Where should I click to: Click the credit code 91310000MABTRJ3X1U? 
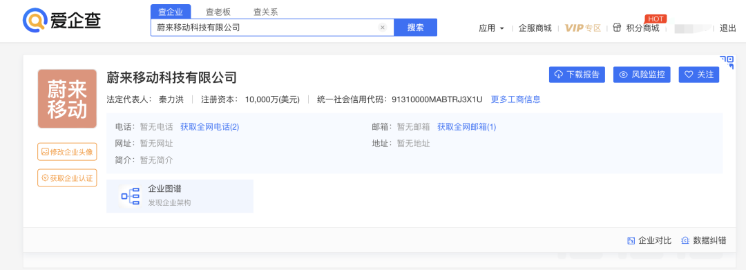(x=437, y=99)
